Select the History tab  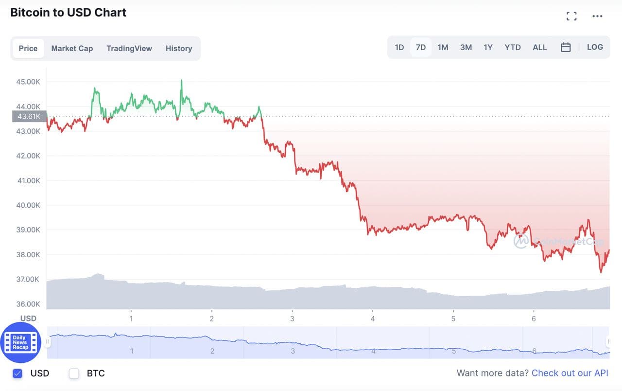pyautogui.click(x=179, y=48)
